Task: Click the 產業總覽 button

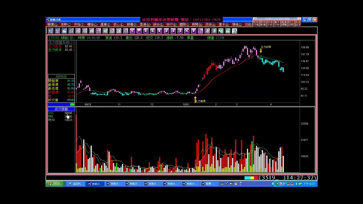Action: click(284, 24)
